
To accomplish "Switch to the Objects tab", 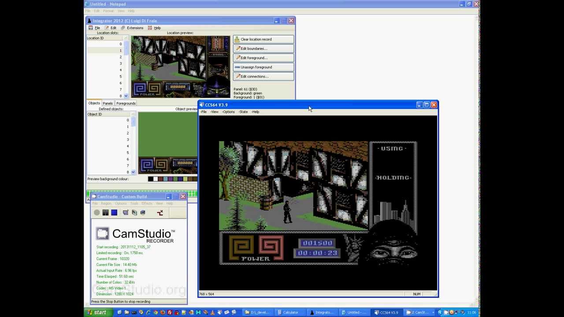I will pyautogui.click(x=94, y=103).
